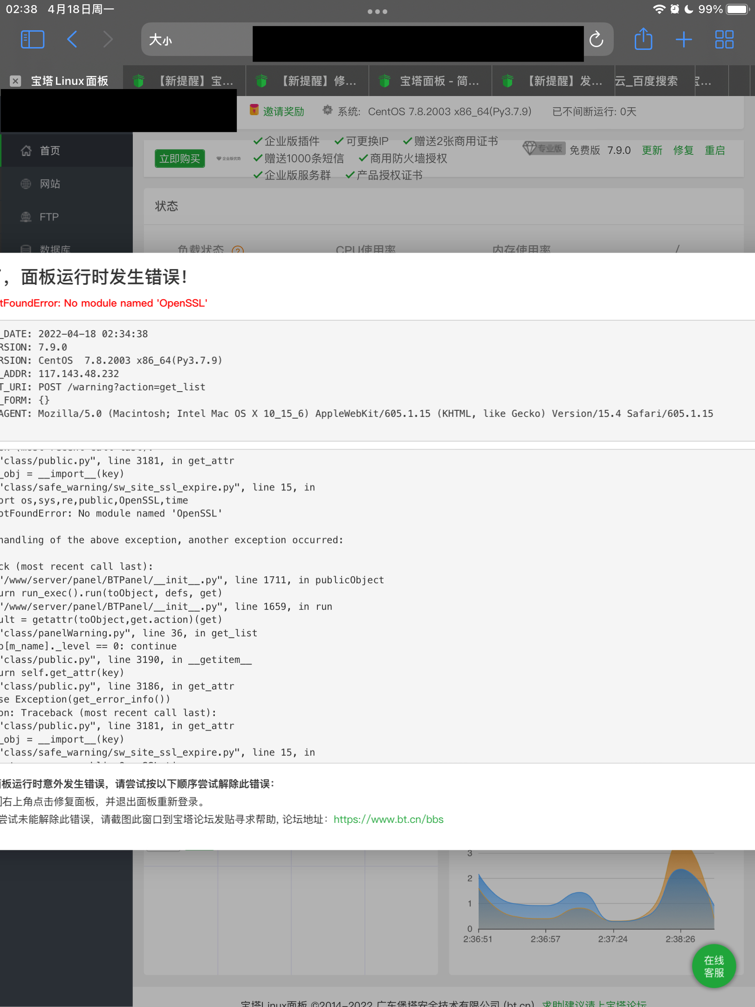Click the 状态 section heading

[x=166, y=206]
